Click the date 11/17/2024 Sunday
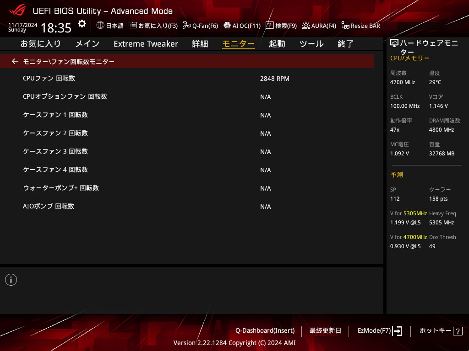Screen dimensions: 469x351 click(x=23, y=27)
